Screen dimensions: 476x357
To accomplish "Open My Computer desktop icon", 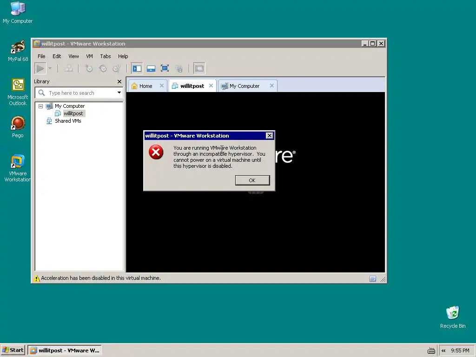I will point(18,13).
